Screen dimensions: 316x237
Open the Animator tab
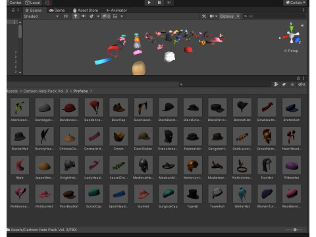click(117, 11)
